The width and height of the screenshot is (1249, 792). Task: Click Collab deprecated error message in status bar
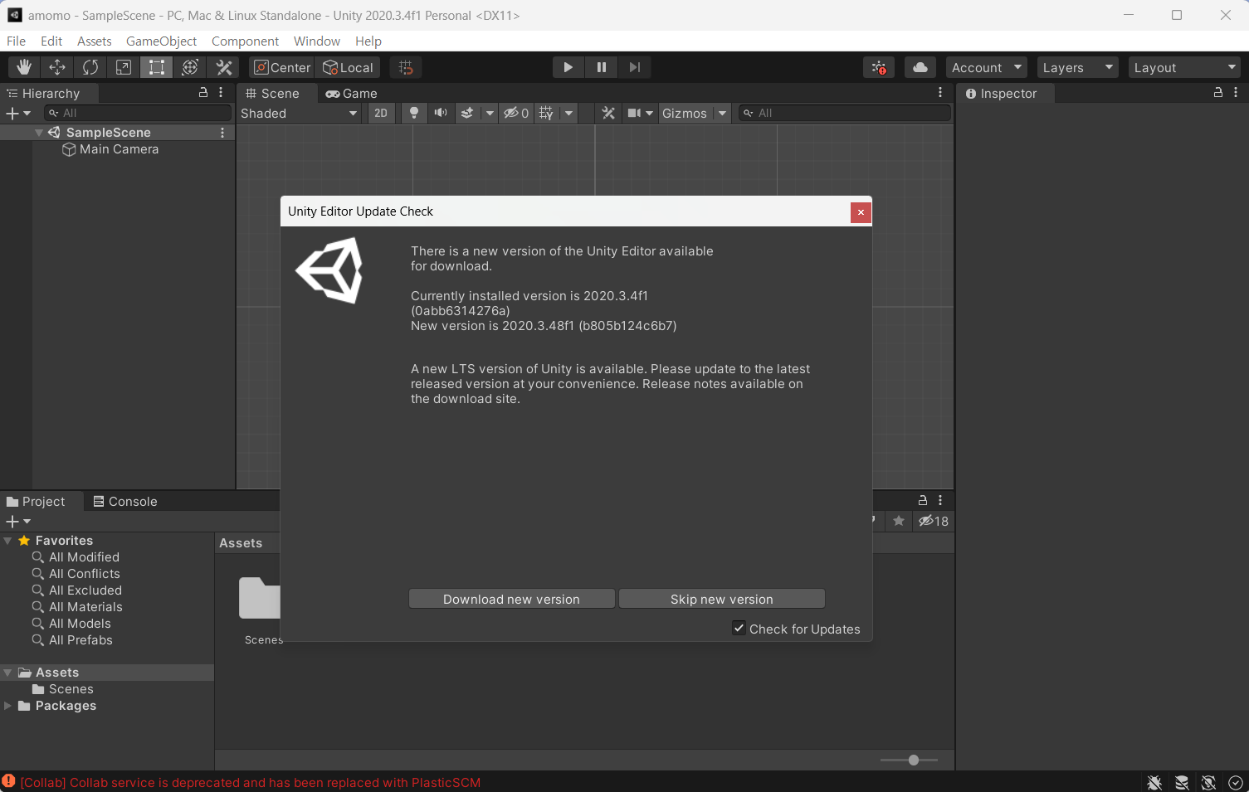click(x=250, y=782)
